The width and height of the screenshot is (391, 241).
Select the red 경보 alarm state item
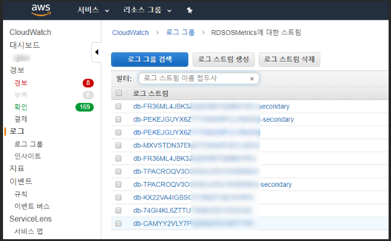tap(21, 83)
